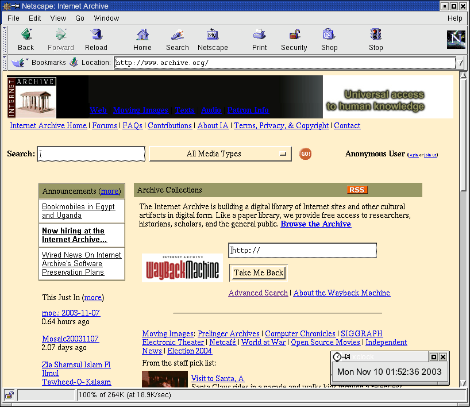Open the Audio banner link
The image size is (470, 407).
(x=211, y=110)
